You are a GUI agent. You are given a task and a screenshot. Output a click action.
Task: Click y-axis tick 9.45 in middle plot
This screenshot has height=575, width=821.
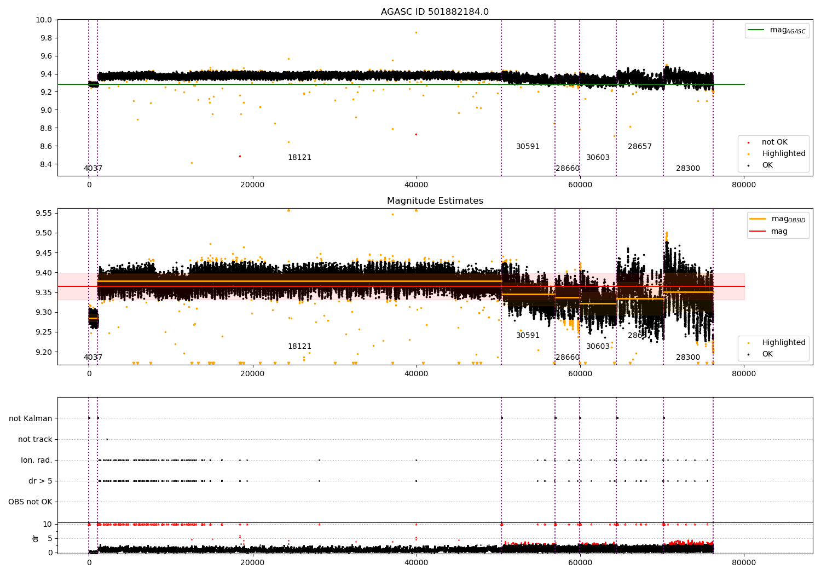coord(43,253)
